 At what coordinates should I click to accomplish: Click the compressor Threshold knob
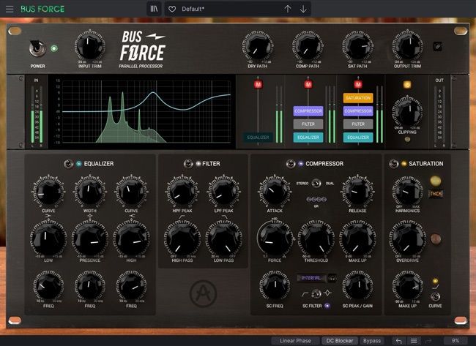(316, 238)
